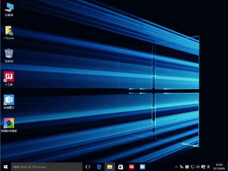Open Task View from the taskbar
Image resolution: width=228 pixels, height=171 pixels.
click(88, 167)
